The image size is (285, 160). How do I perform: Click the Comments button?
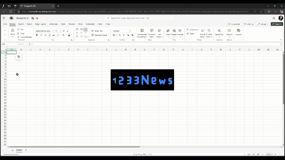point(234,24)
